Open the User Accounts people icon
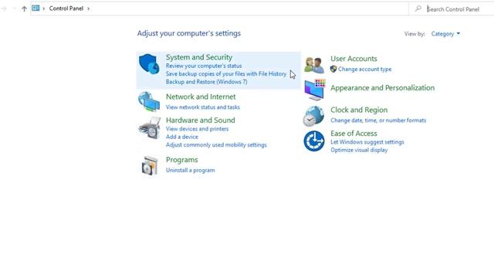The image size is (494, 278). coord(314,65)
